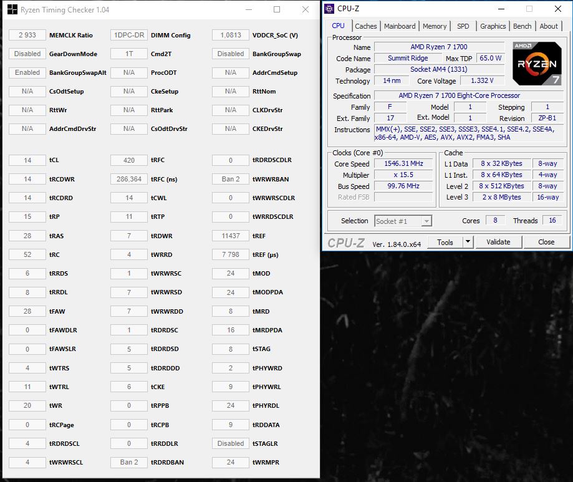573x482 pixels.
Task: Click the Package value Socket AM4 (1331)
Action: pos(439,69)
